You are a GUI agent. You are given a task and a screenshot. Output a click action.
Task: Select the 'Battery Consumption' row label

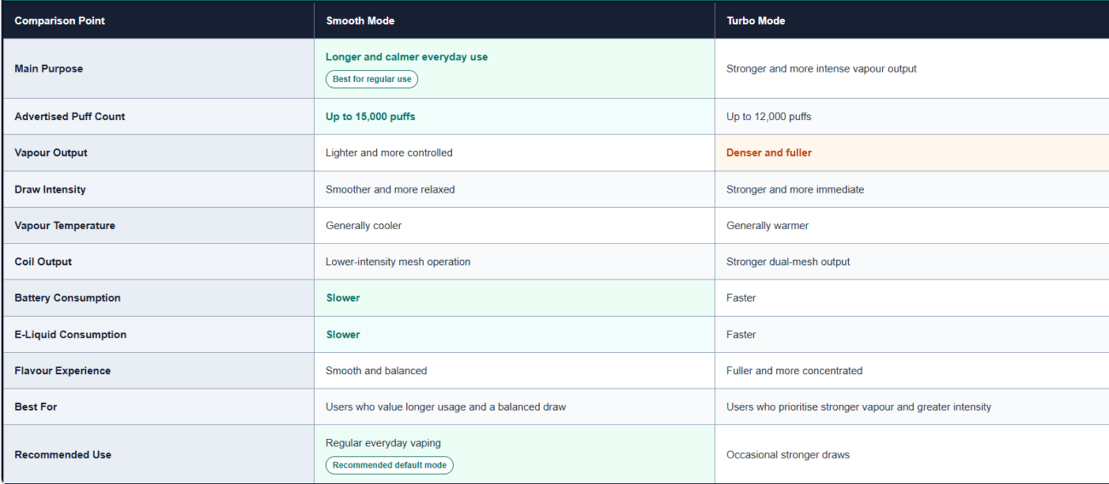point(67,298)
